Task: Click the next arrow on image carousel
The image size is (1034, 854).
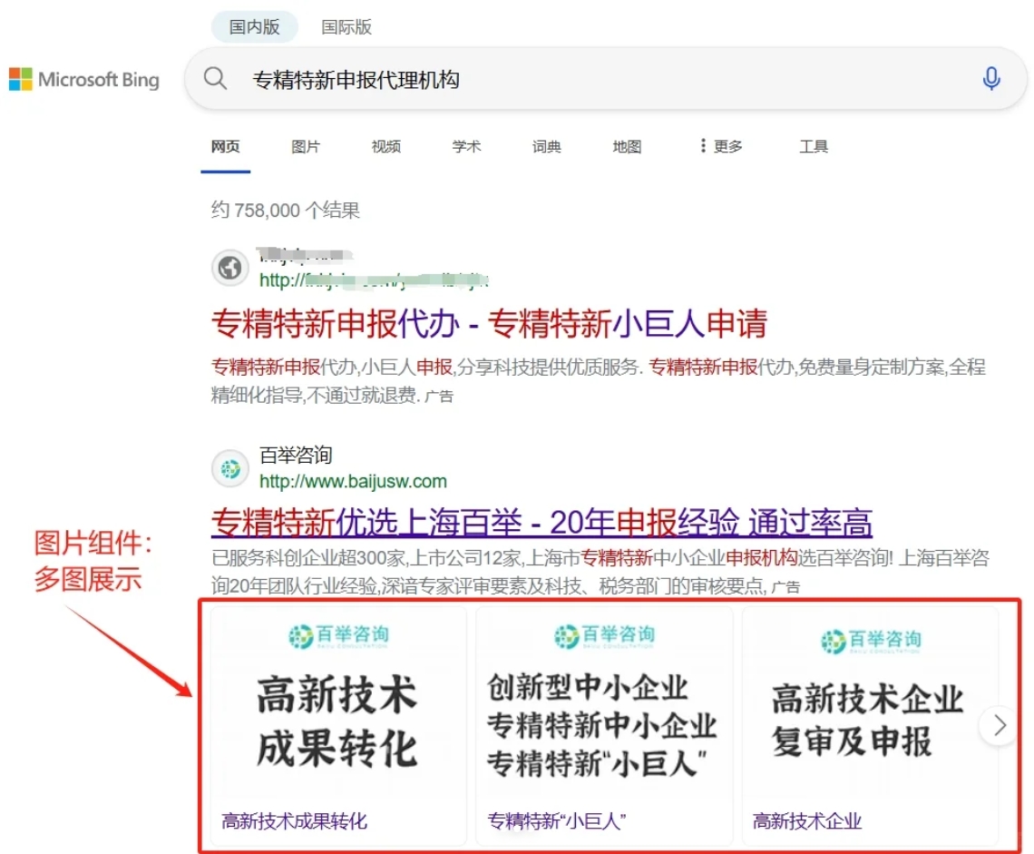Action: [x=999, y=725]
